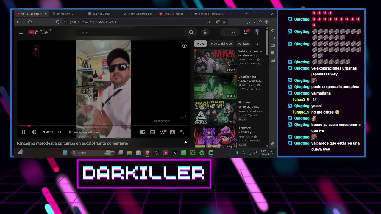The image size is (381, 214).
Task: Open Brave Wallet in the toolbar
Action: tap(254, 22)
